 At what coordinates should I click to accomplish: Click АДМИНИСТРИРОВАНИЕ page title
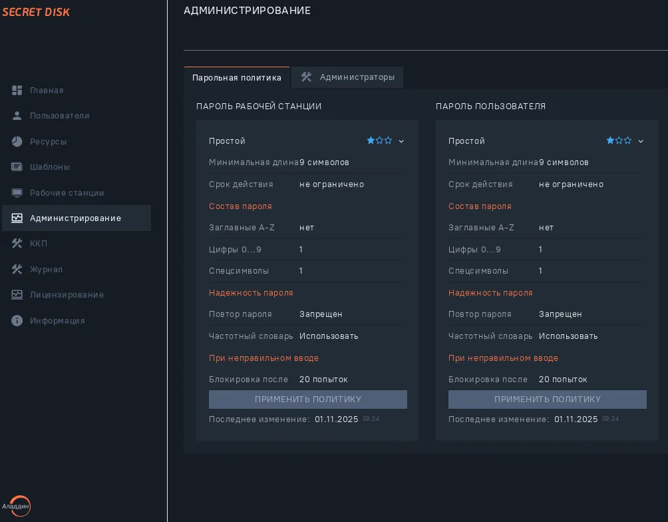click(247, 11)
